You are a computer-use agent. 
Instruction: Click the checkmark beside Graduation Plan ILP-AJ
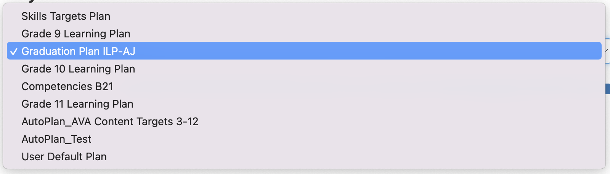click(14, 52)
